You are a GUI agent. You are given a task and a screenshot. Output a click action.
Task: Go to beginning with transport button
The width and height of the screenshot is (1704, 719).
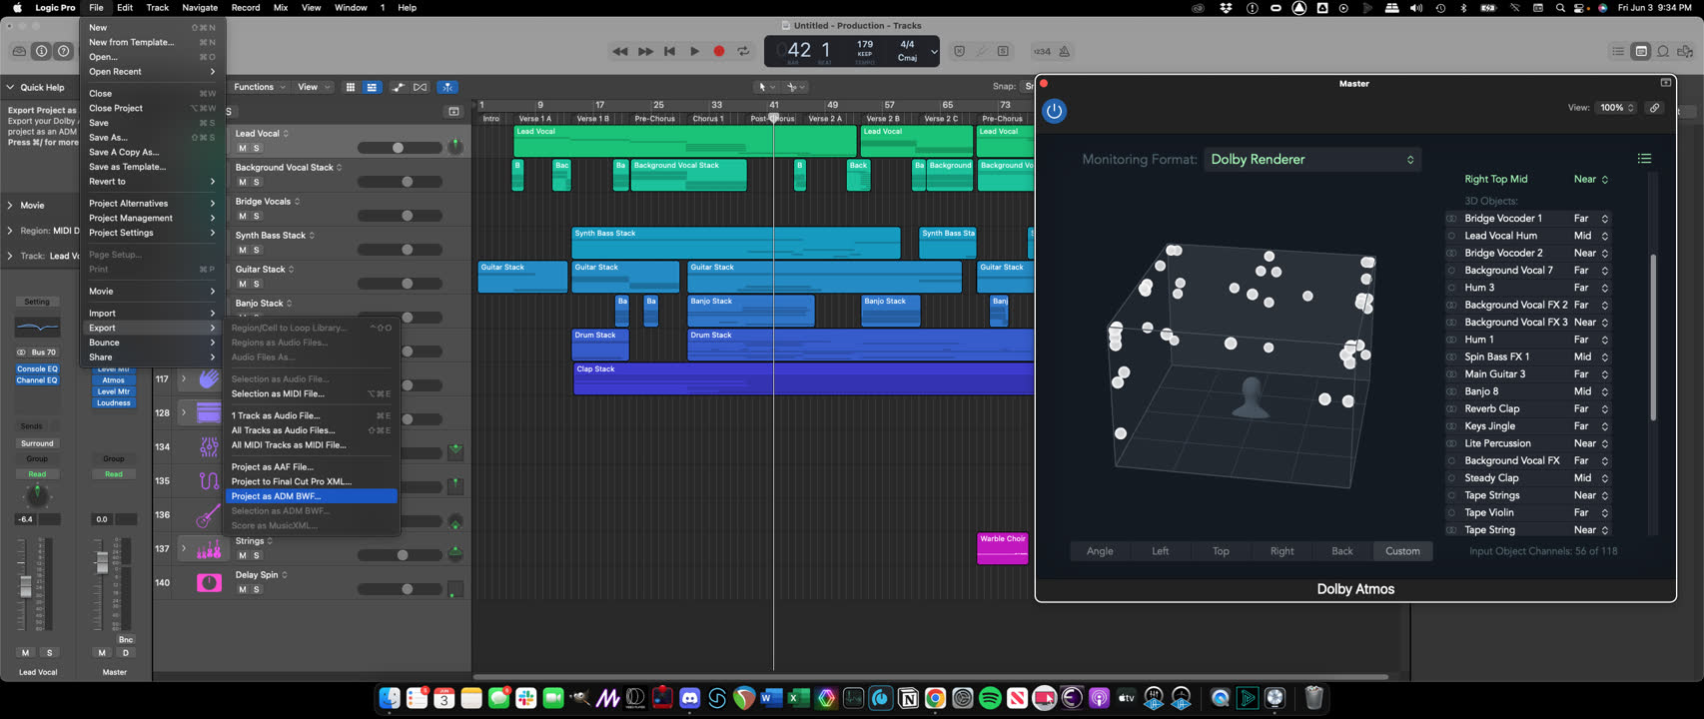(x=670, y=51)
